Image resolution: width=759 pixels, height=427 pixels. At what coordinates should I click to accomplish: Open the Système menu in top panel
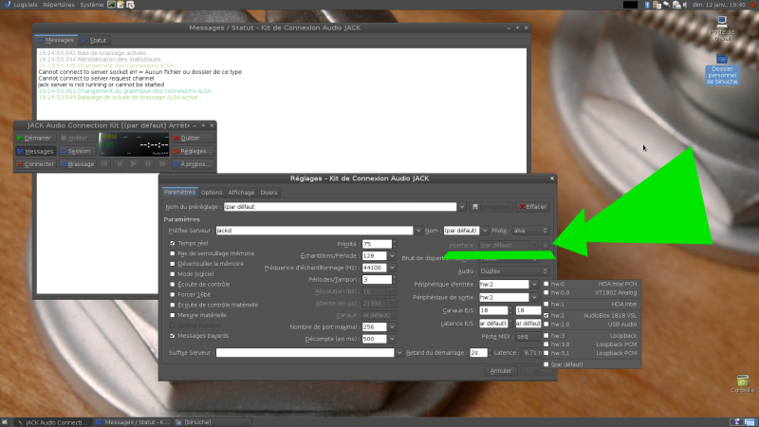point(91,5)
